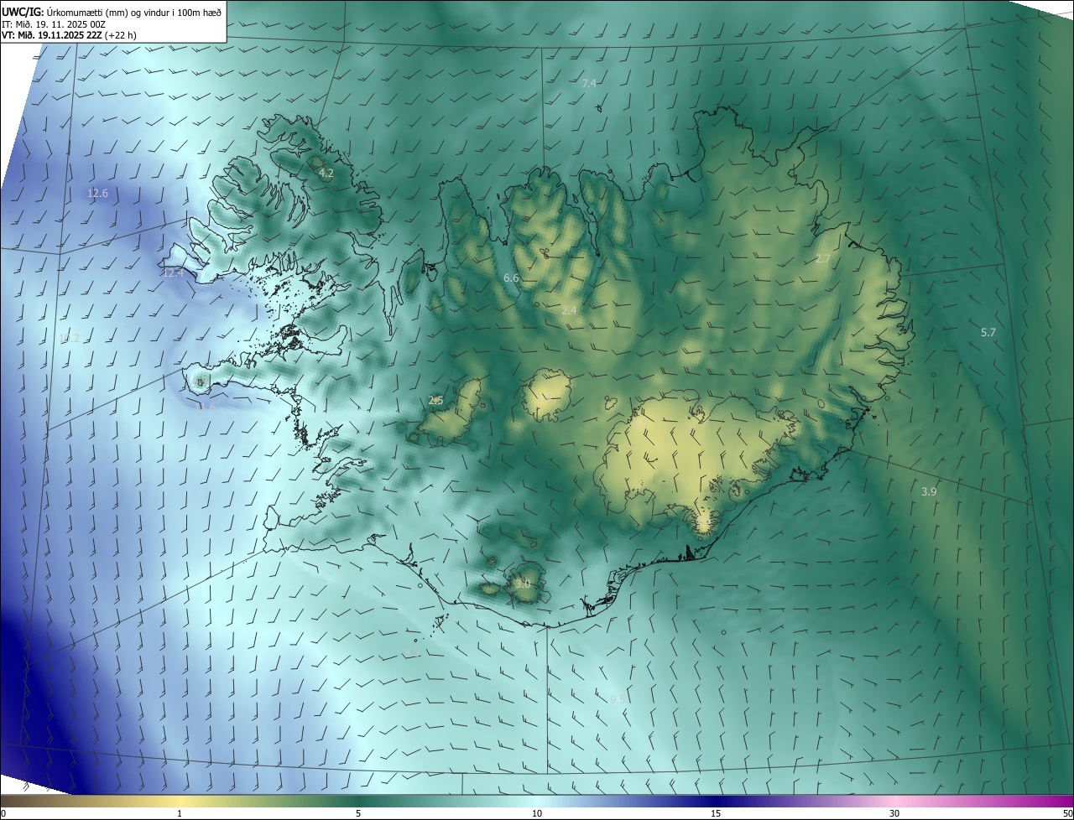The height and width of the screenshot is (820, 1074).
Task: Click the 1 tick on the colour scale
Action: tap(180, 813)
